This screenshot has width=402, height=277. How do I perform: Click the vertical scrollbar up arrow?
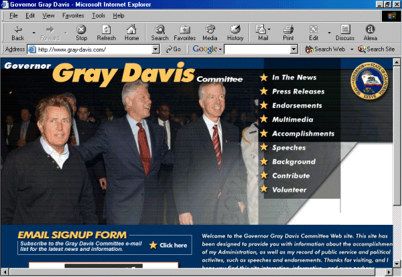coord(397,62)
